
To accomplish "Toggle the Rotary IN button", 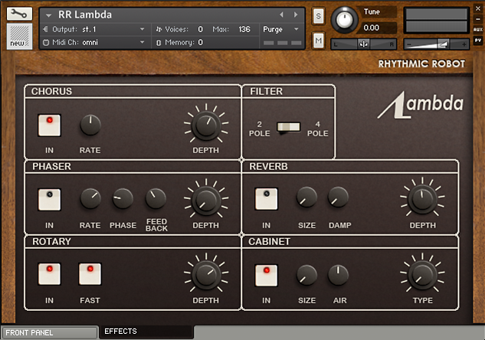I will coord(49,274).
